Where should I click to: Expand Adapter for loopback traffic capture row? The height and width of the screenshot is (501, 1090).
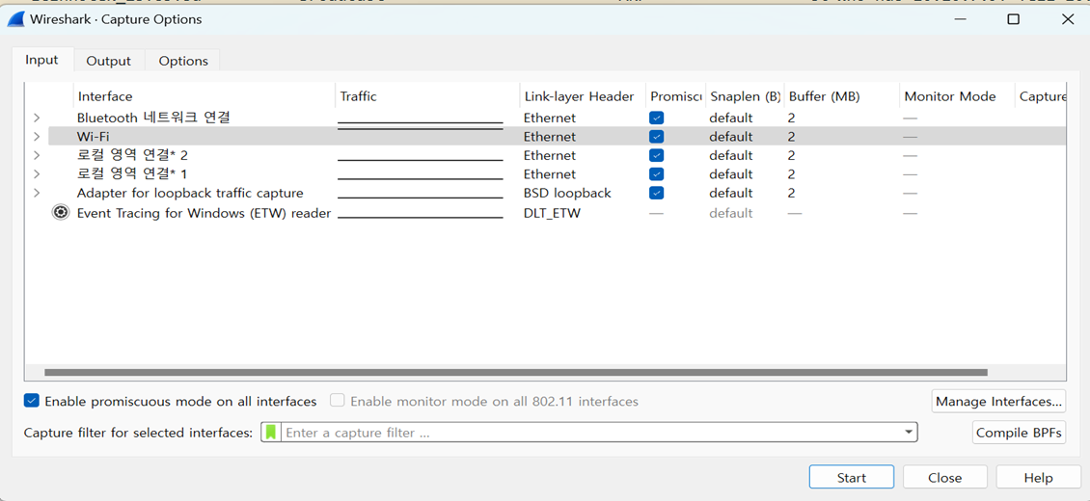tap(37, 193)
